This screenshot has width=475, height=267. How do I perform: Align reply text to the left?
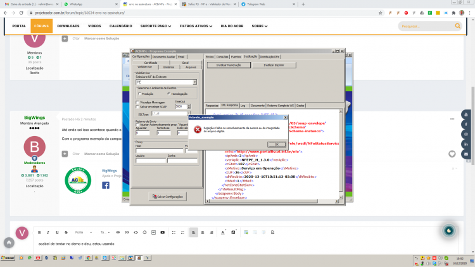coord(194,232)
